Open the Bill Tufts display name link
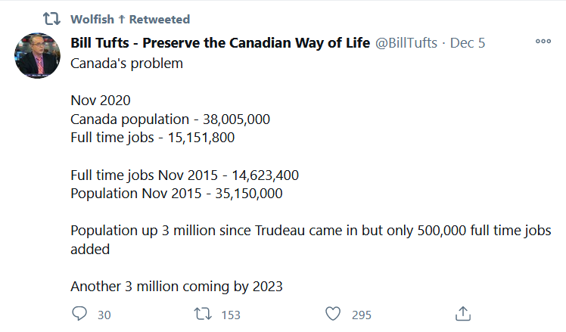 click(x=220, y=43)
